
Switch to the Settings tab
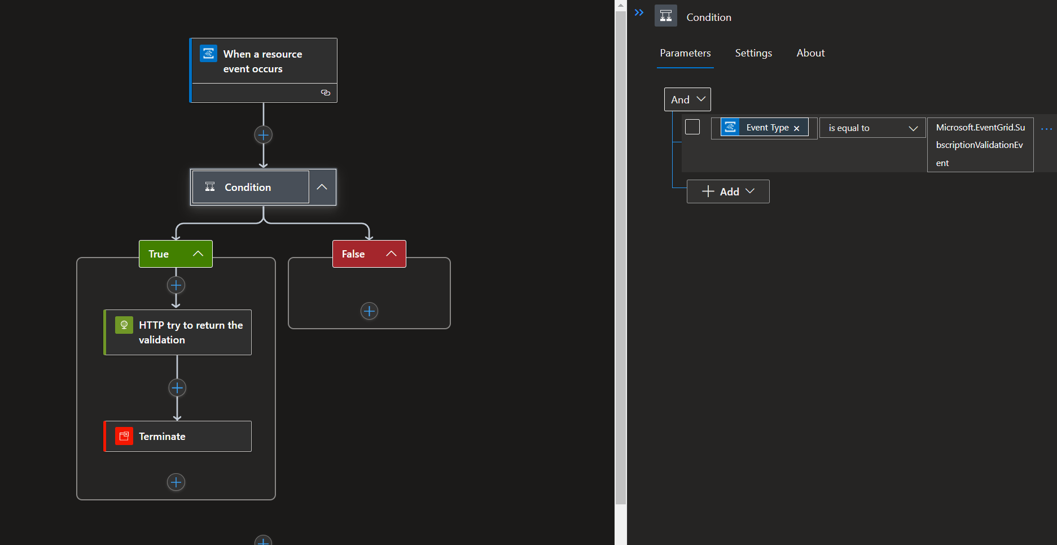pyautogui.click(x=753, y=53)
